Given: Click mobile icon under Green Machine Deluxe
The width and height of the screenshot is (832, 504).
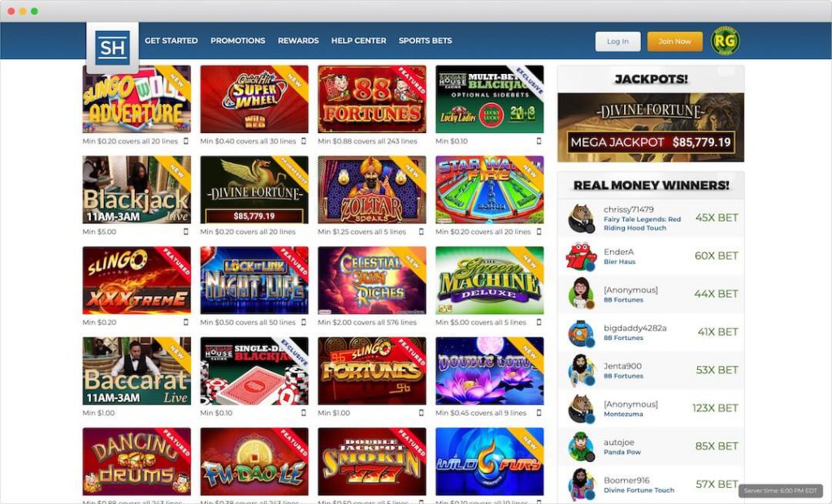Looking at the screenshot, I should [x=539, y=322].
